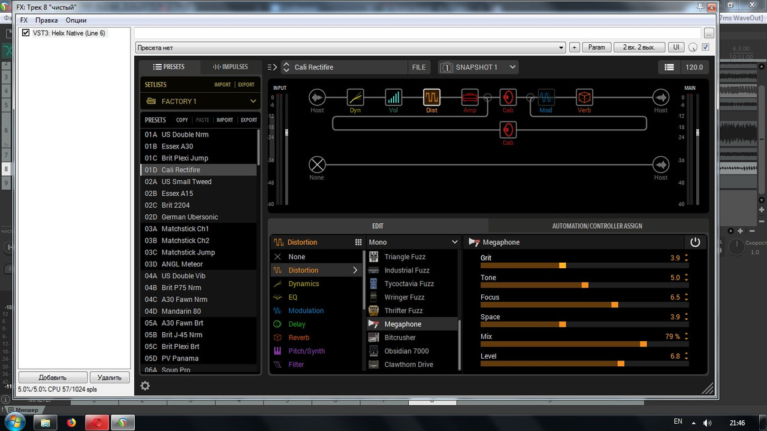Screen dimensions: 767x431
Task: Click the wet/dry knob next to UI button
Action: (x=693, y=47)
